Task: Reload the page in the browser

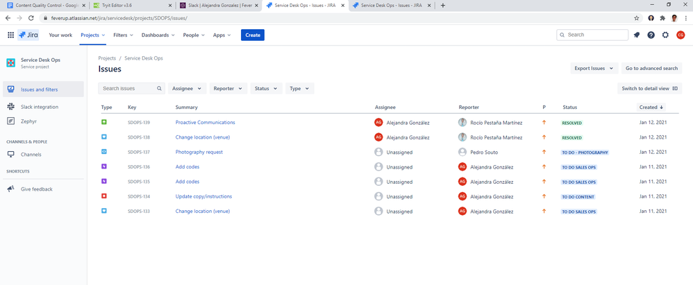Action: click(x=31, y=18)
